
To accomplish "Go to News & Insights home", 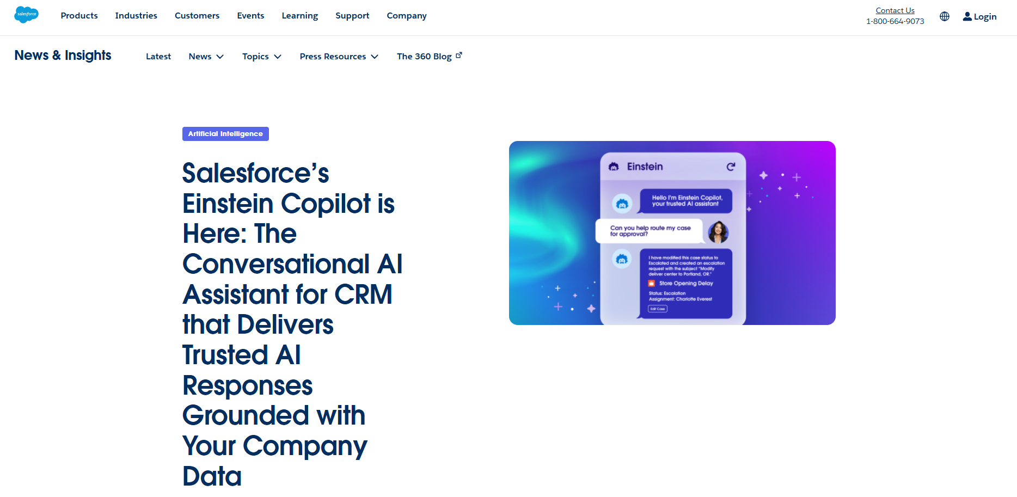I will click(63, 56).
